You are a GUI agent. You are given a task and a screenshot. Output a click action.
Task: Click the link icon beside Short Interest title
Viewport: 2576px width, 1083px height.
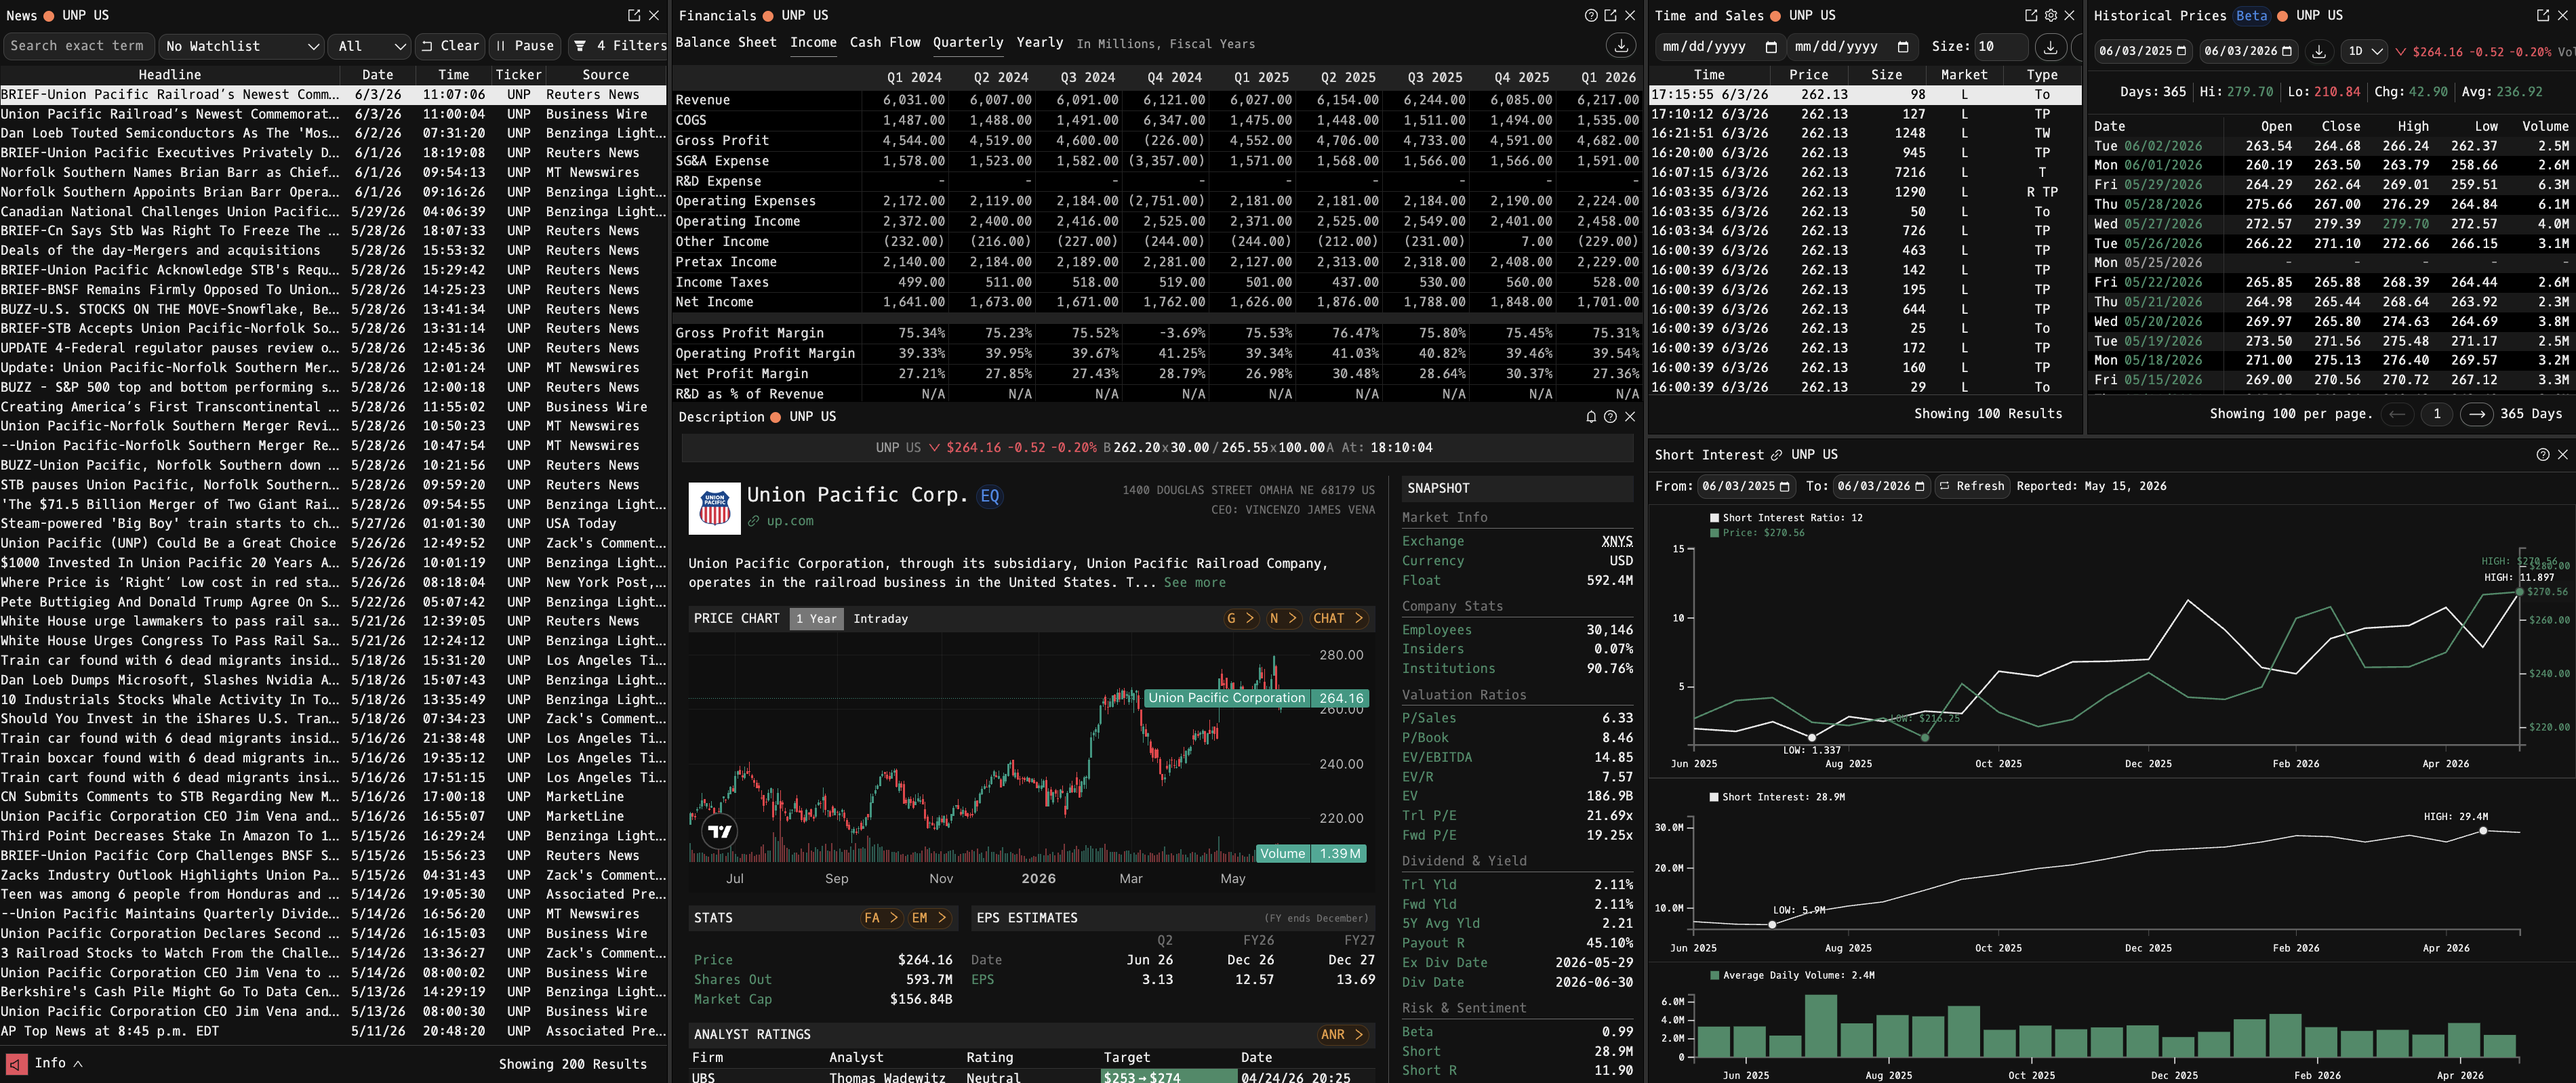tap(1776, 455)
